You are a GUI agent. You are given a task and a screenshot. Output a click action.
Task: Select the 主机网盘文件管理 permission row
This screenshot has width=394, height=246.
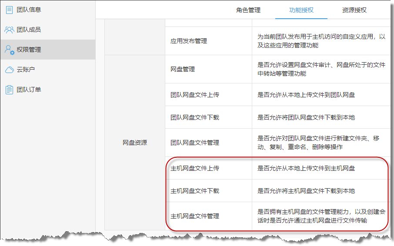click(194, 216)
